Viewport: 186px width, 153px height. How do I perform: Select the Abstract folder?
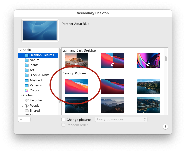pos(36,80)
